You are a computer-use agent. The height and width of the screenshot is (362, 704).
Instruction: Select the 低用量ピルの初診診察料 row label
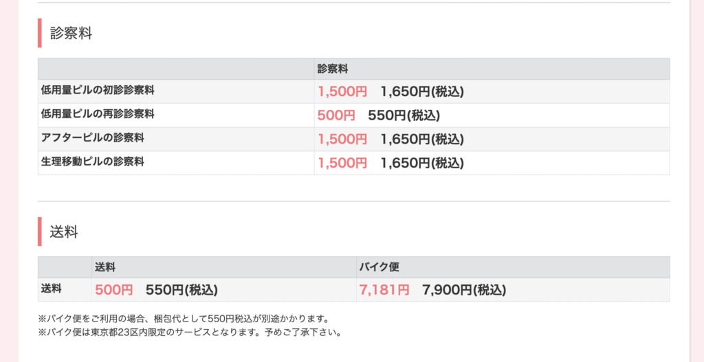point(98,90)
